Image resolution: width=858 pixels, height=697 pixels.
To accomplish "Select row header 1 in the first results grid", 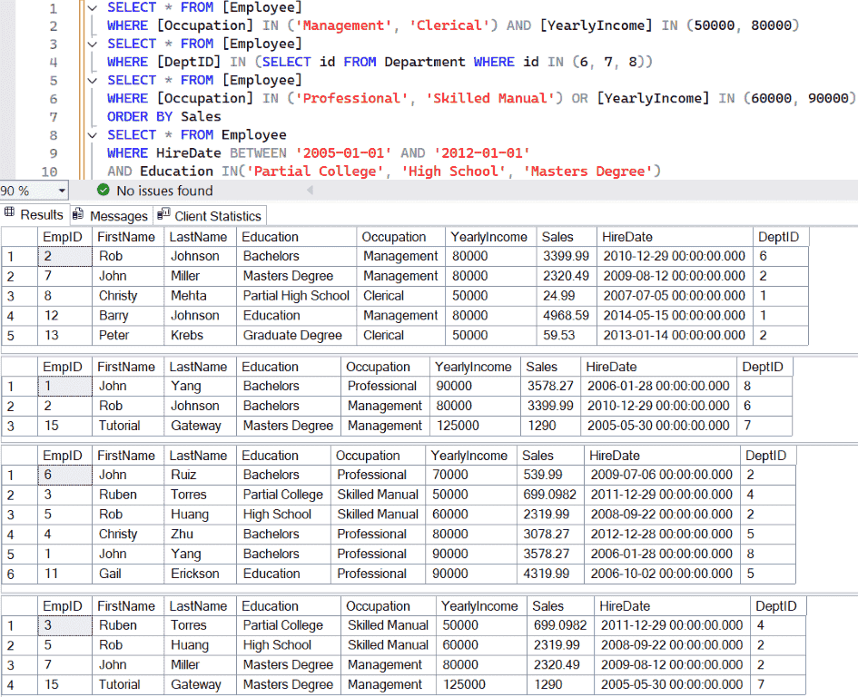I will pos(13,256).
